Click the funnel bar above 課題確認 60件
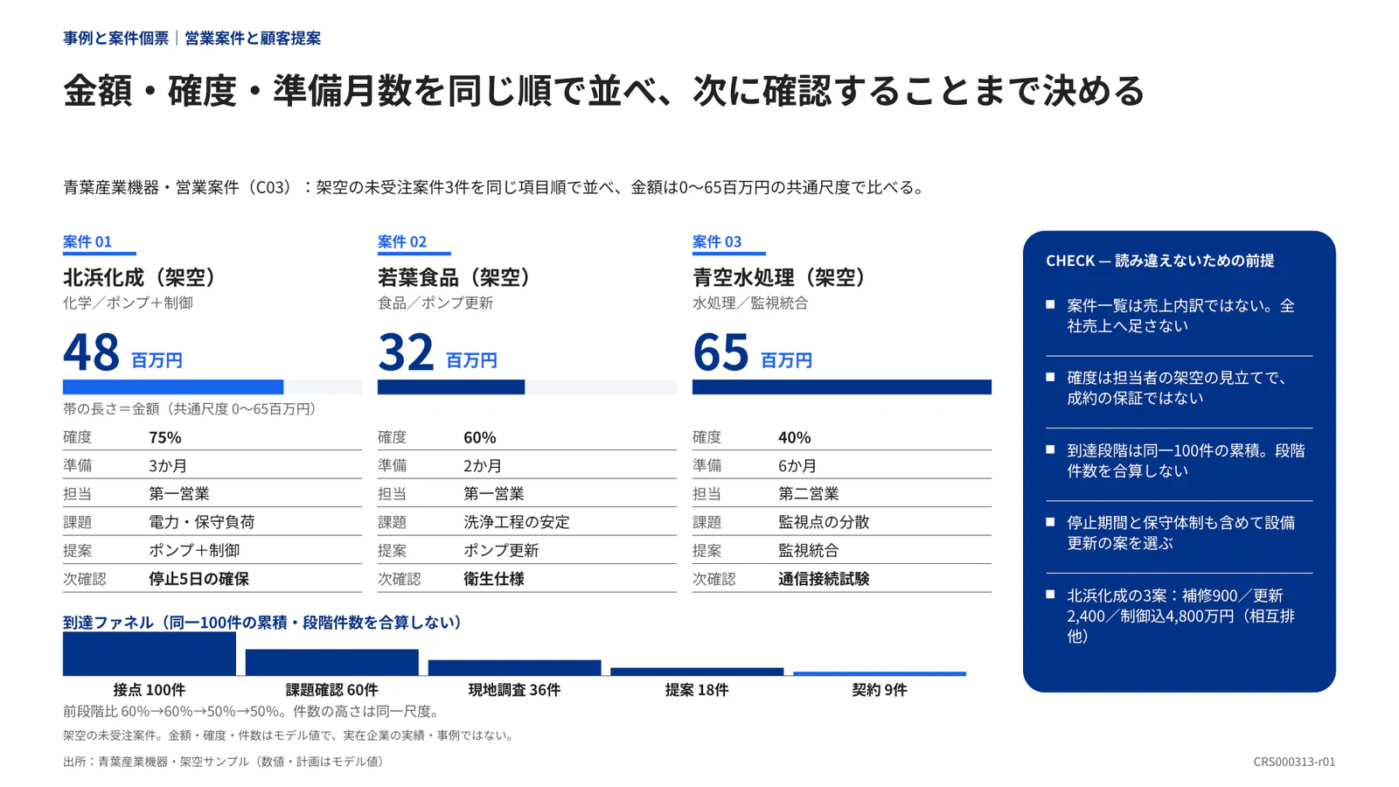The width and height of the screenshot is (1399, 787). click(332, 663)
